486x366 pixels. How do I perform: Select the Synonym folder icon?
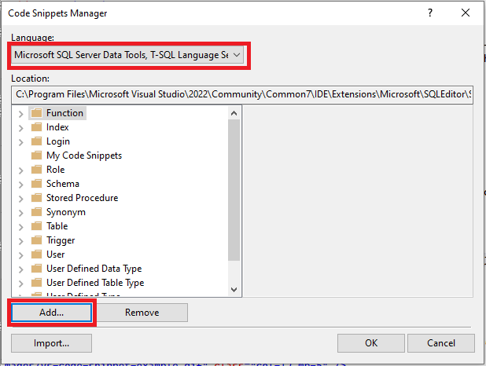click(x=37, y=212)
